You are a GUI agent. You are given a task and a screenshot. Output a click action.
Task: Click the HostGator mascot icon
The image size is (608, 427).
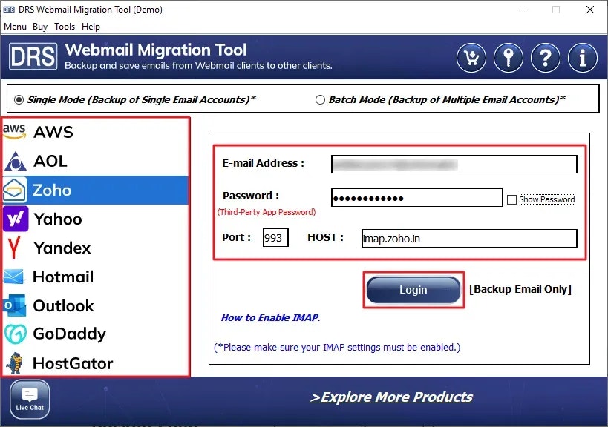[16, 363]
